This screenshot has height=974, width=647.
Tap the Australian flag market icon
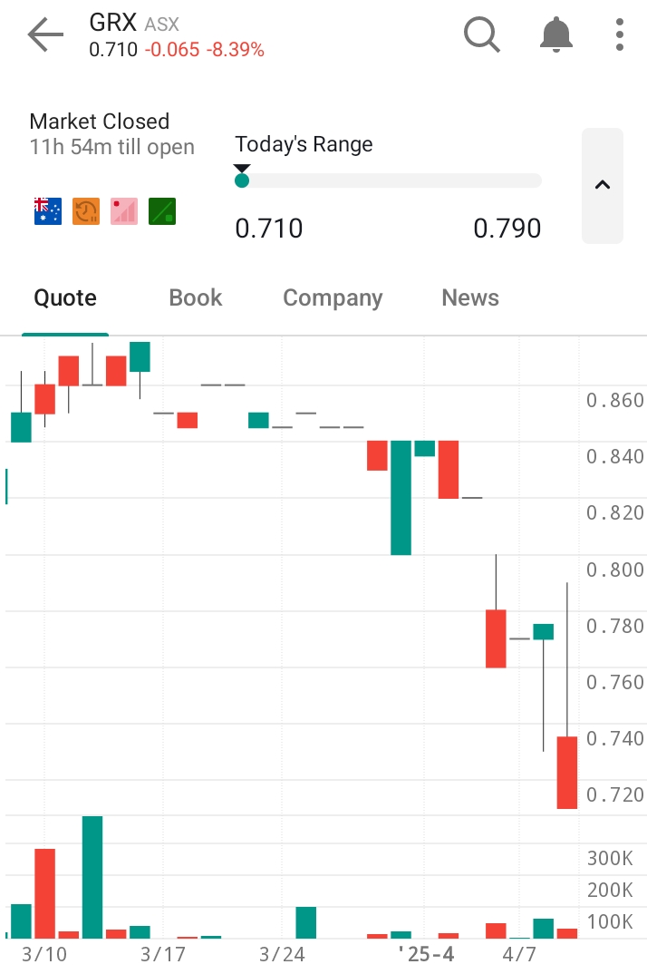click(48, 211)
